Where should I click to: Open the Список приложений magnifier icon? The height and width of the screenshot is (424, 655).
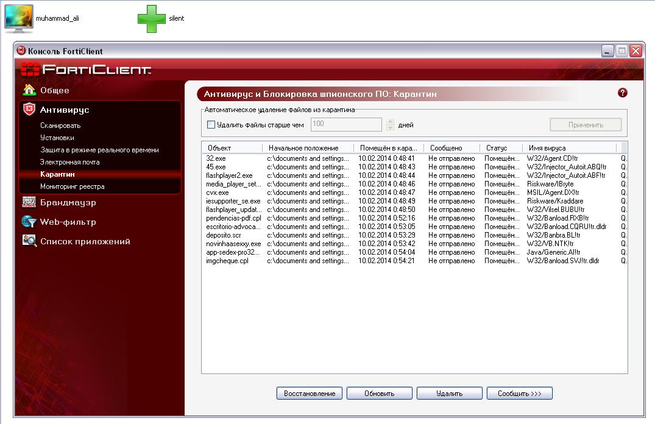coord(29,241)
